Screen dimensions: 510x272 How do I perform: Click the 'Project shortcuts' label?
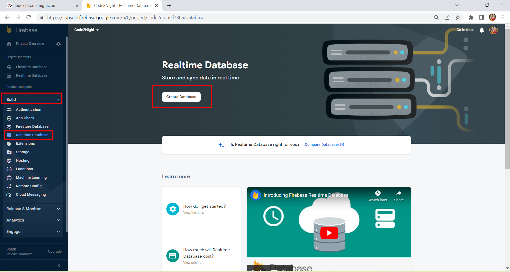pos(19,57)
